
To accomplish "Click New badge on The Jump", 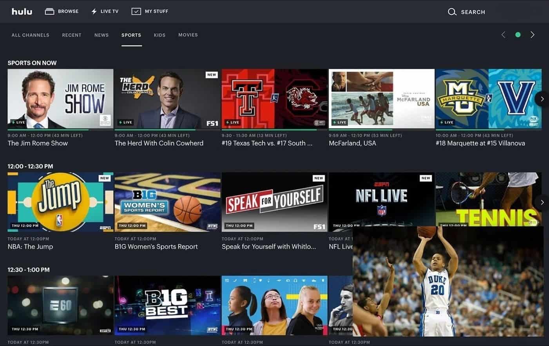I will click(x=105, y=178).
